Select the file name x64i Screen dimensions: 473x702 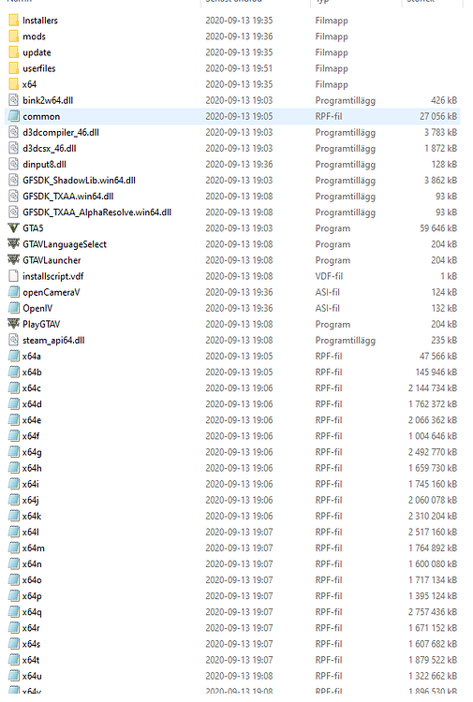(31, 485)
